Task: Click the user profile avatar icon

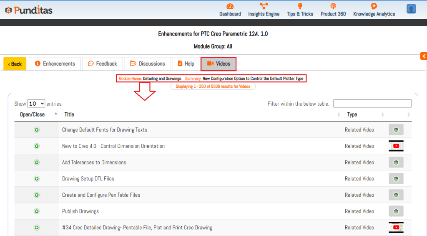Action: click(x=411, y=9)
